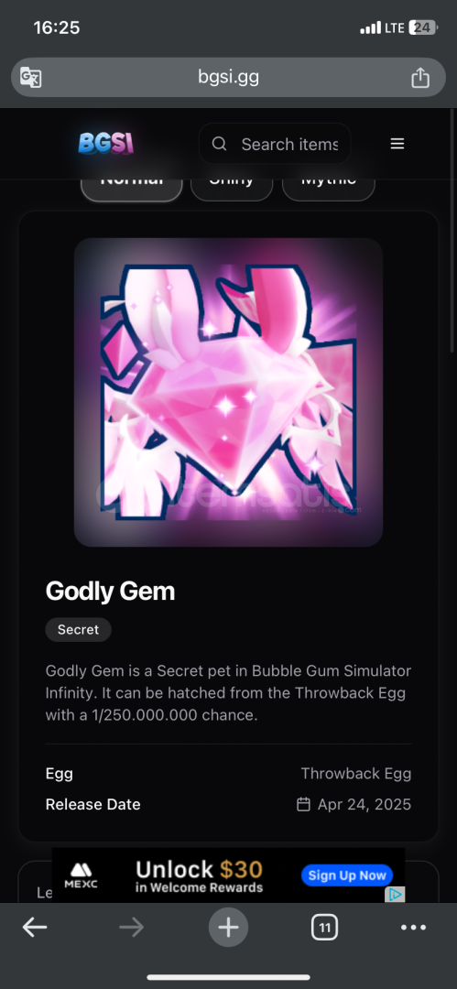Show open tabs counter icon
This screenshot has width=457, height=989.
(x=324, y=927)
